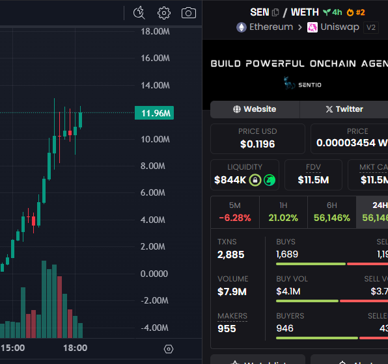Click the buy volume ratio bar

[x=332, y=301]
